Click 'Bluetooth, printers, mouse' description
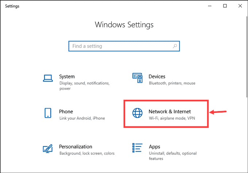 pos(172,83)
